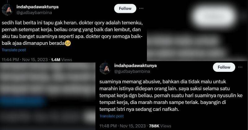
Task: Open indahpadawaktunya display name in lower tweet
Action: coord(135,66)
